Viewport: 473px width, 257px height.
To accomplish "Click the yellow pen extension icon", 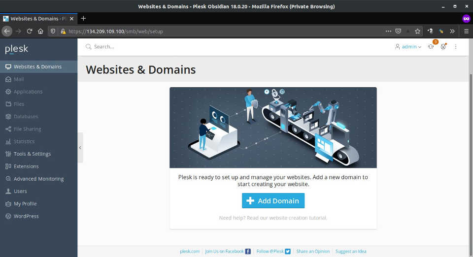I will [441, 31].
